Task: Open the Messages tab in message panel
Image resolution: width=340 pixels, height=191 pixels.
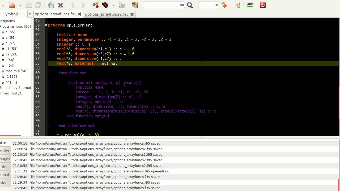Action: 5,159
